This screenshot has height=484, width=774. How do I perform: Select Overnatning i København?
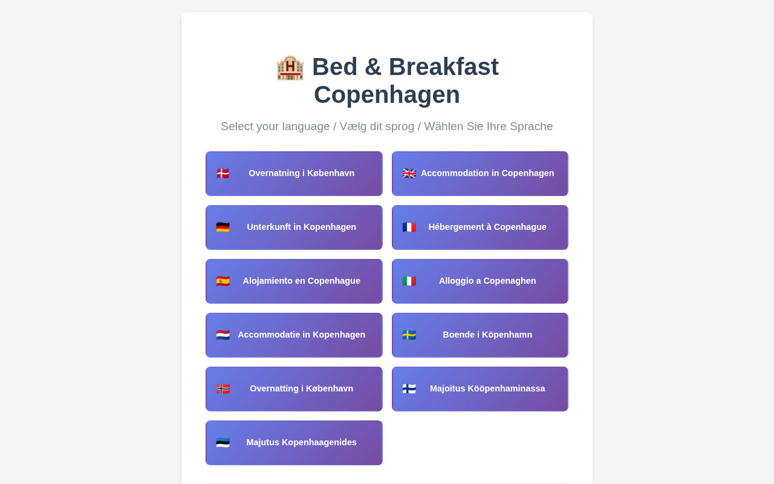(x=294, y=174)
